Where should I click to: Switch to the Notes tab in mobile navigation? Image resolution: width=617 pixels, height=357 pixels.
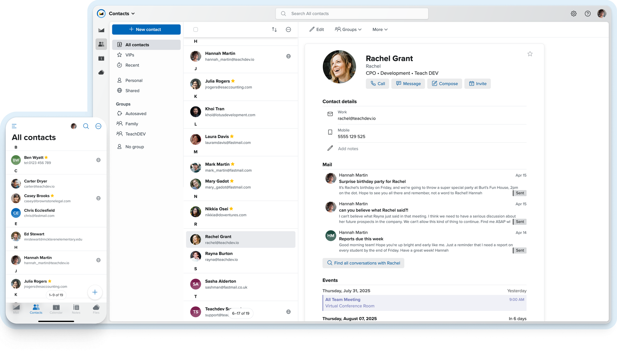(x=76, y=309)
